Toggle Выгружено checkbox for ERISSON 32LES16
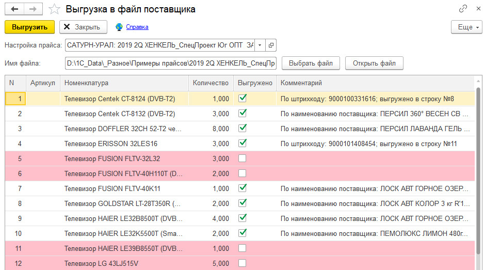 point(243,144)
